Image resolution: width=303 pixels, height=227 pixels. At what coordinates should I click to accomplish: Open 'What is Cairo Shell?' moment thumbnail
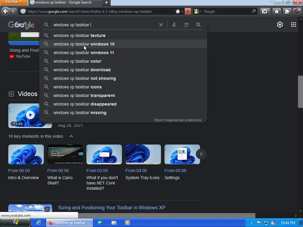click(65, 154)
